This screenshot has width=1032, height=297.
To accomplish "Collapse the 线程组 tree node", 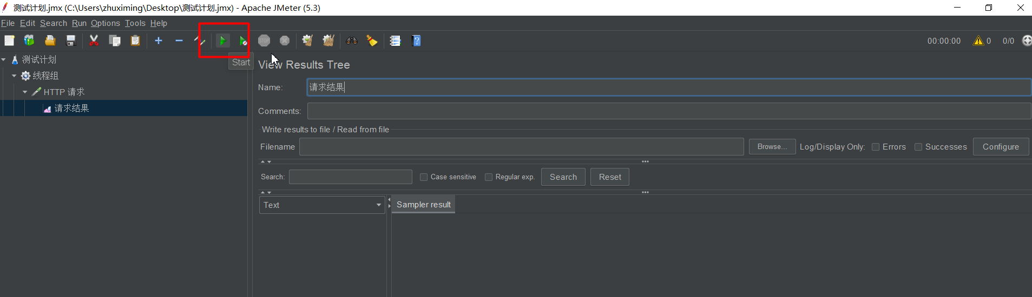I will point(14,76).
